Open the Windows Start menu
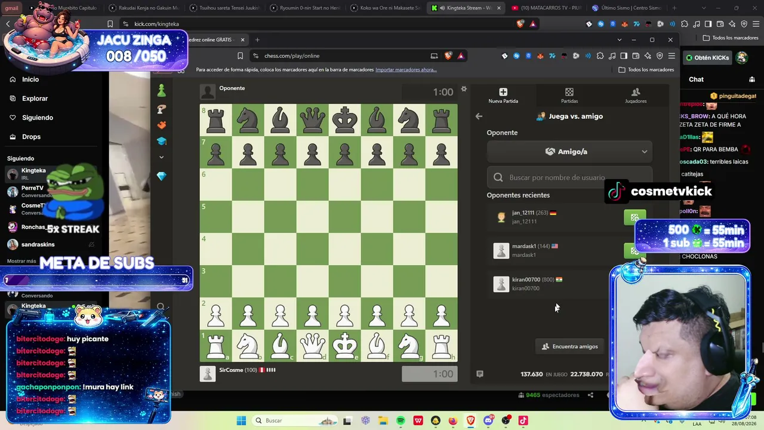This screenshot has height=430, width=764. (x=241, y=420)
